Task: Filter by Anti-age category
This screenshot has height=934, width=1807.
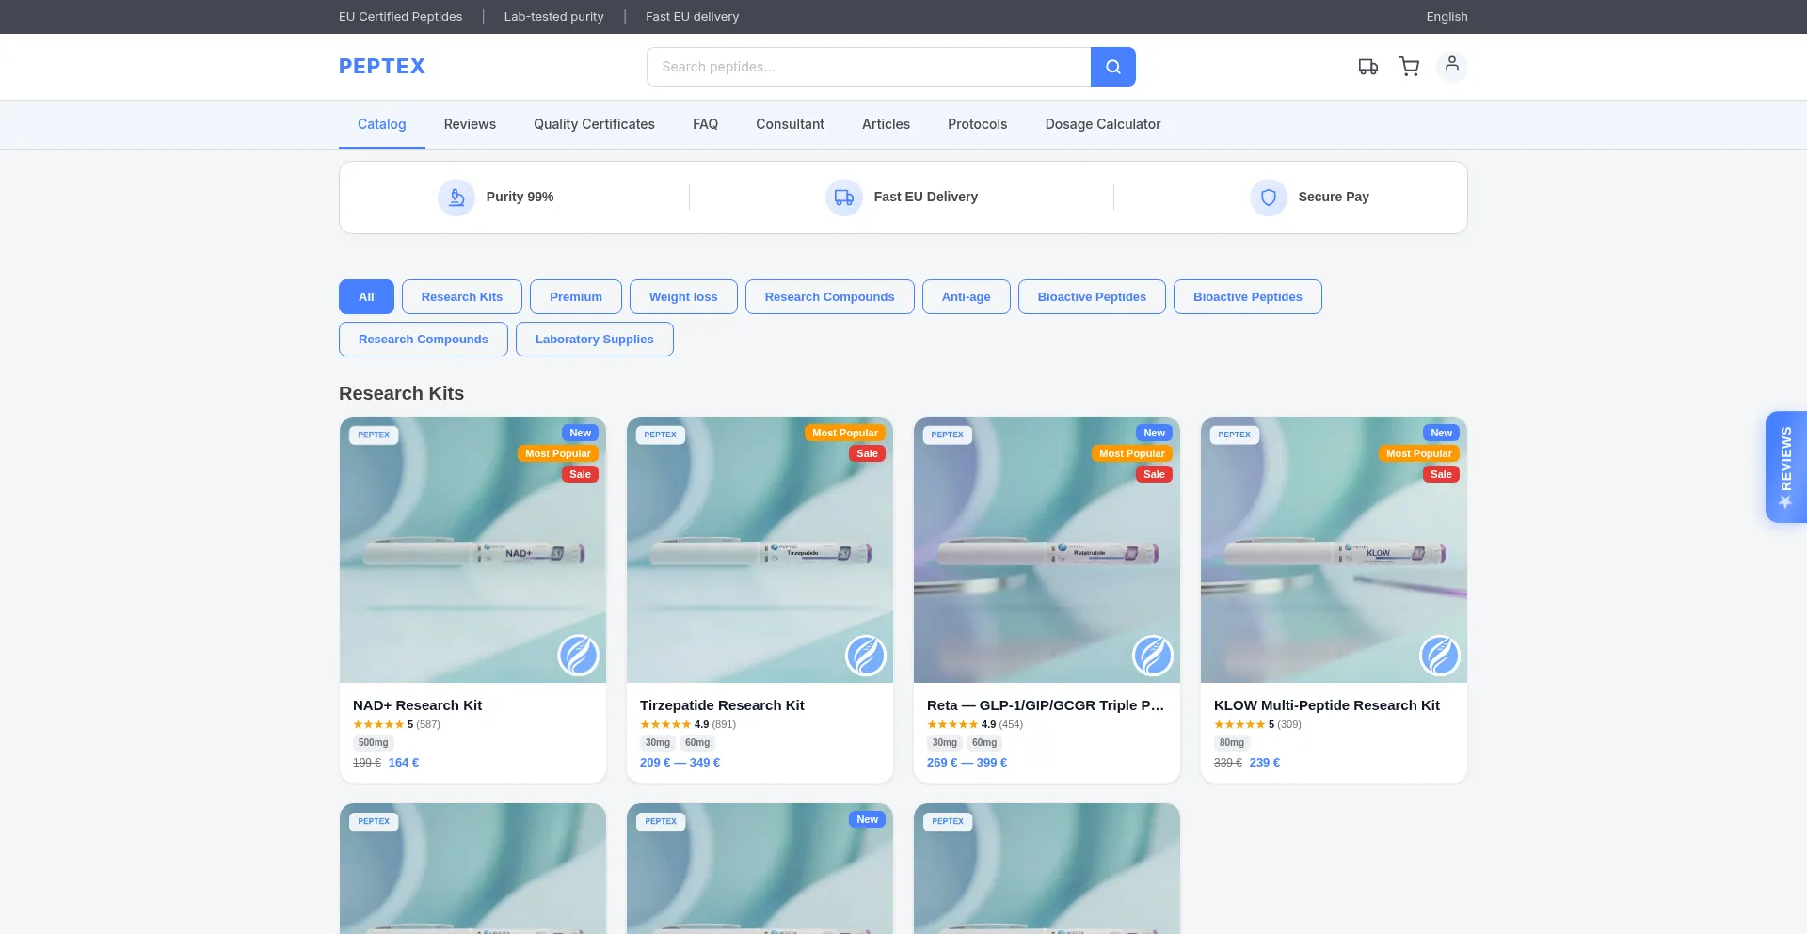Action: (967, 297)
